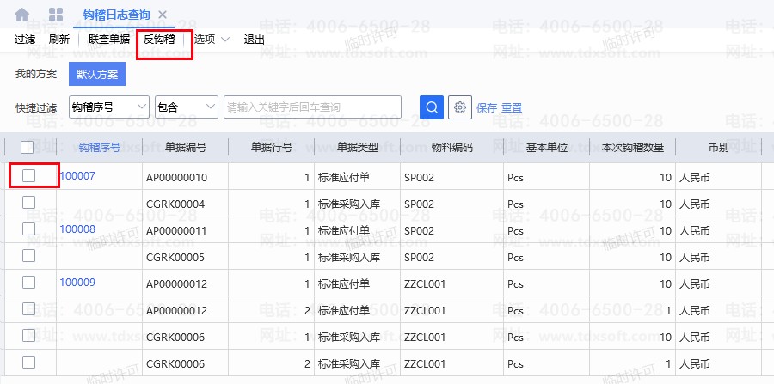Select the 默认方案 scheme button

click(x=97, y=74)
